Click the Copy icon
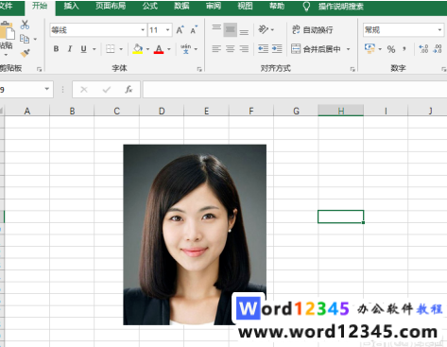The image size is (447, 347). coord(25,39)
